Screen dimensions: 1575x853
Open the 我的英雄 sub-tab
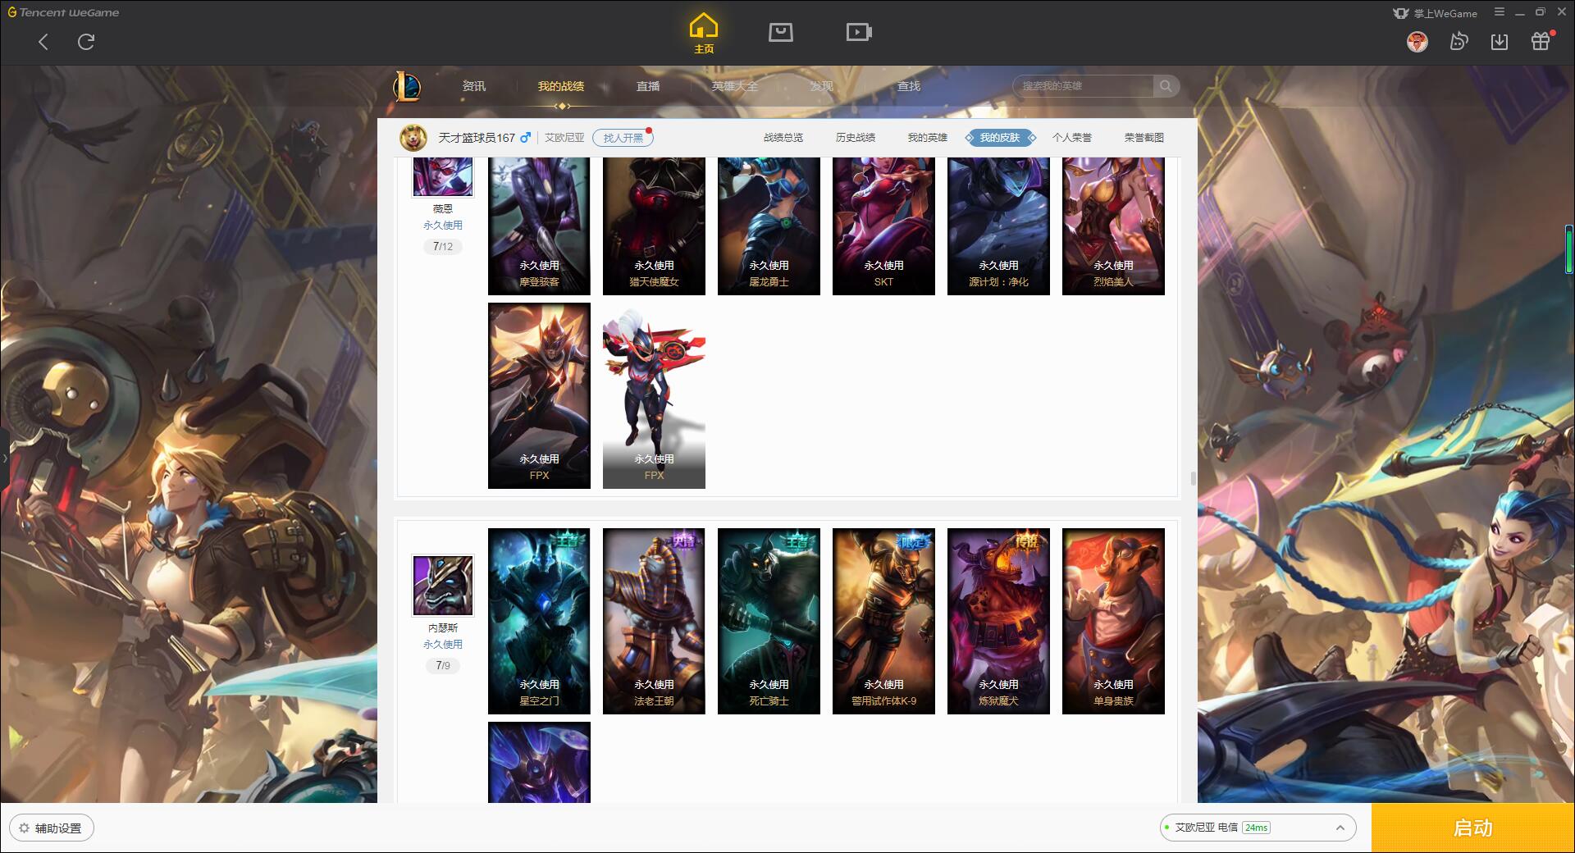[928, 138]
